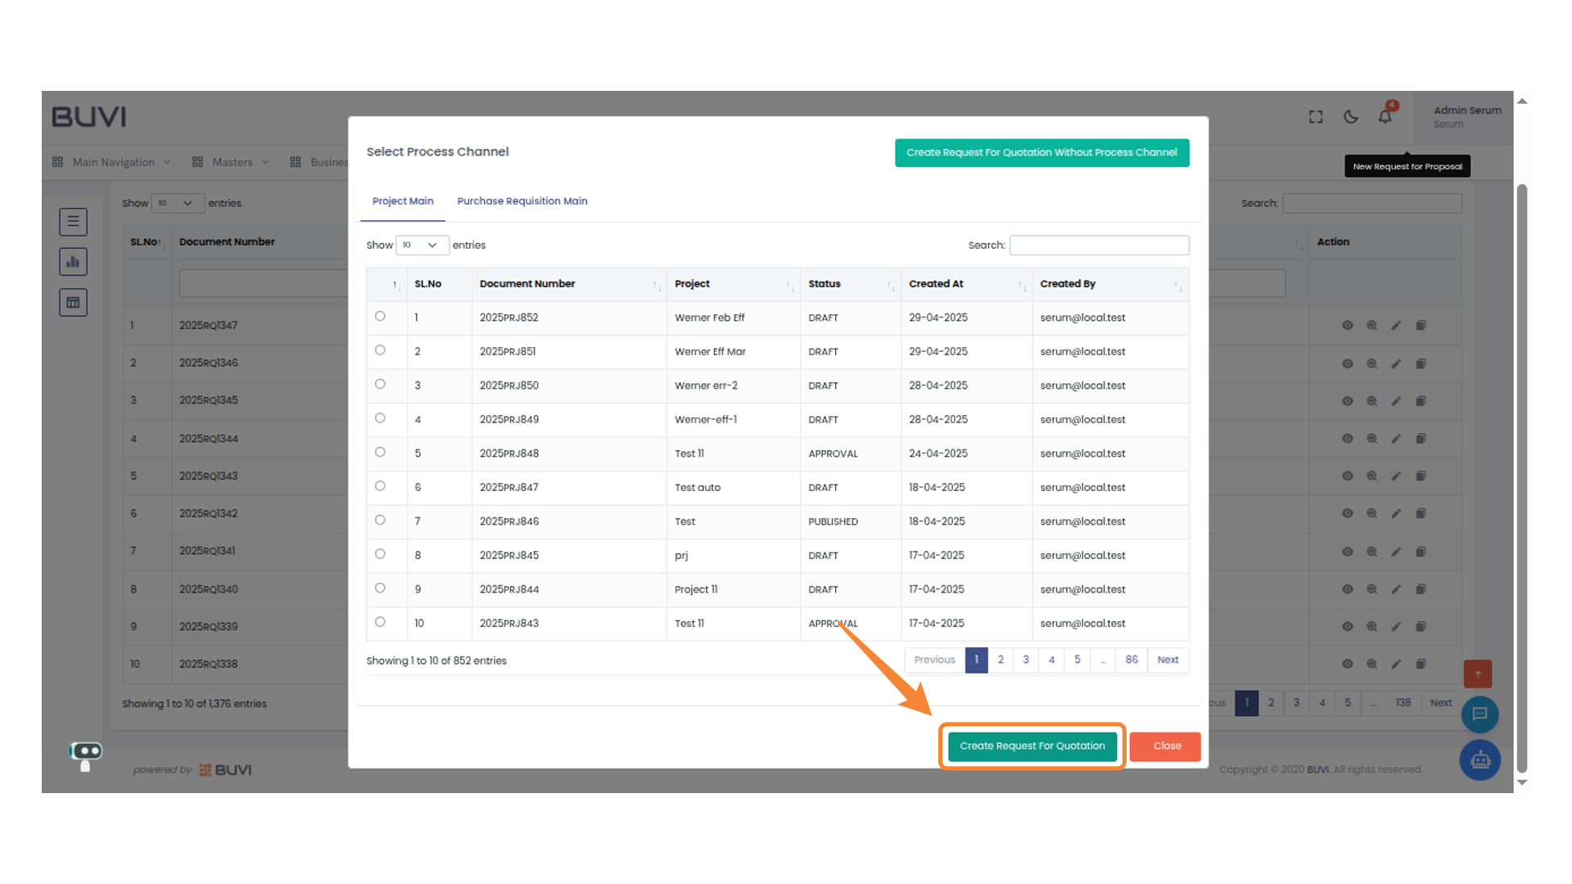
Task: Edit record 2025RQ1346 using the pencil icon
Action: [x=1396, y=363]
